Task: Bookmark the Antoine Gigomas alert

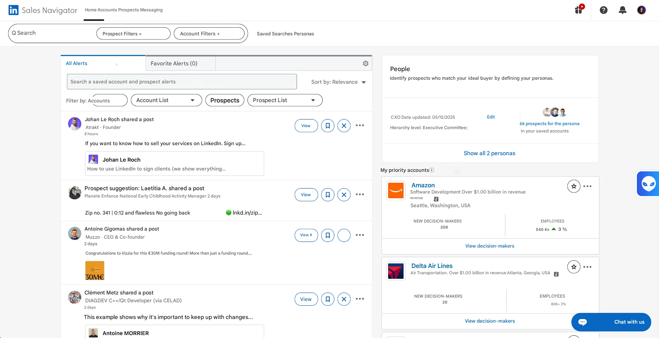Action: click(x=328, y=235)
